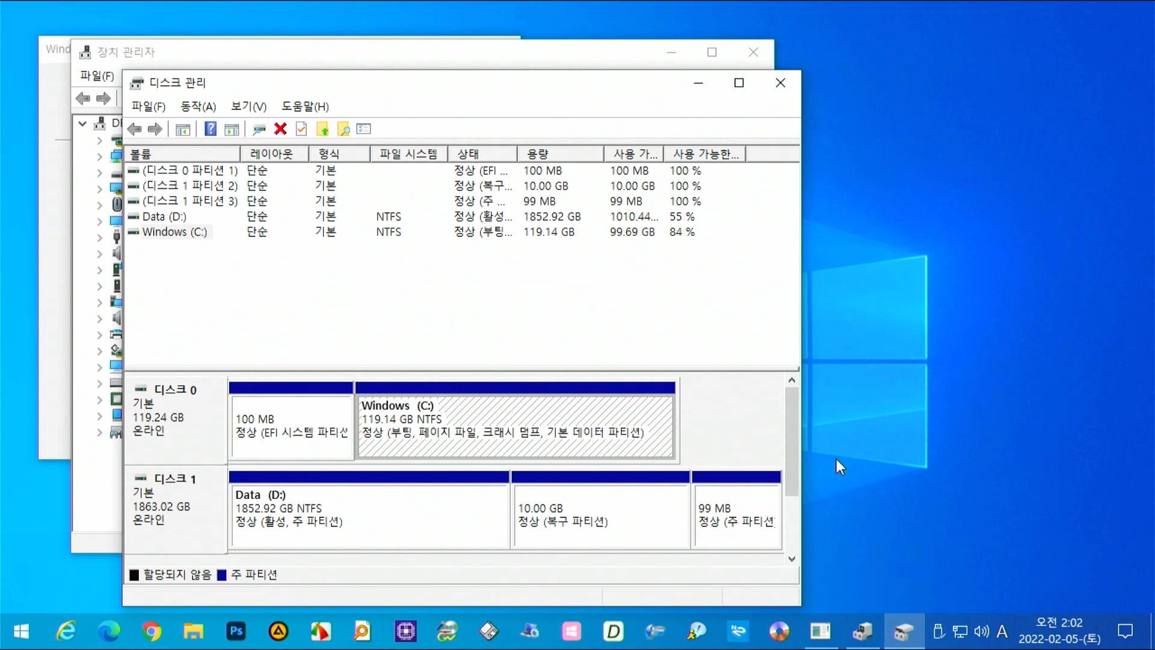Click Back arrow in Device Manager window

[83, 98]
